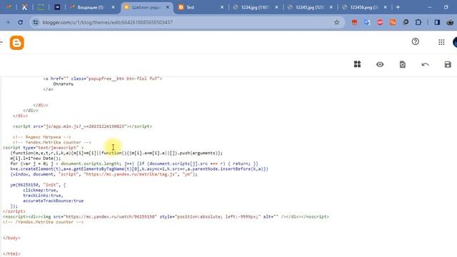The height and width of the screenshot is (257, 457).
Task: Open the theme editor widget jump icon
Action: point(357,64)
